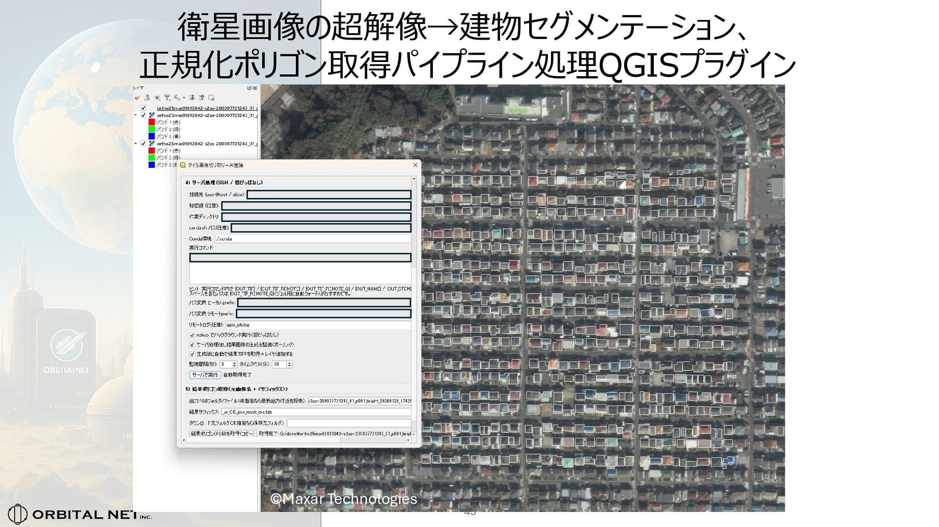Click the dialog's vertical scrollbar down arrow
Viewport: 939px width, 527px height.
pyautogui.click(x=414, y=434)
